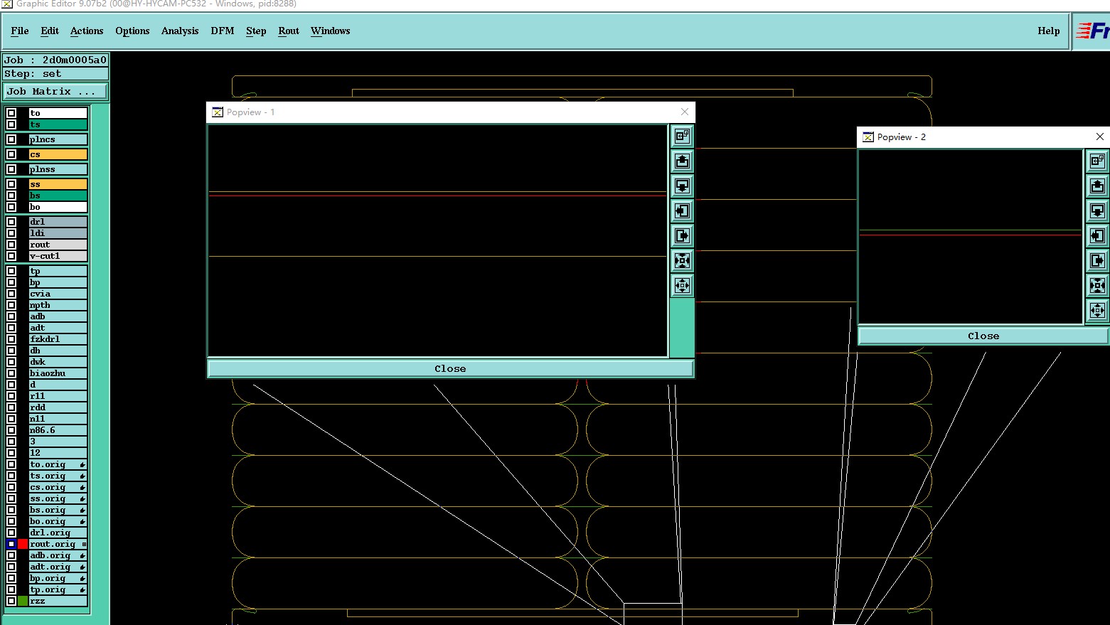Zoom in using Popview 1 inward-arrows icon

point(682,260)
